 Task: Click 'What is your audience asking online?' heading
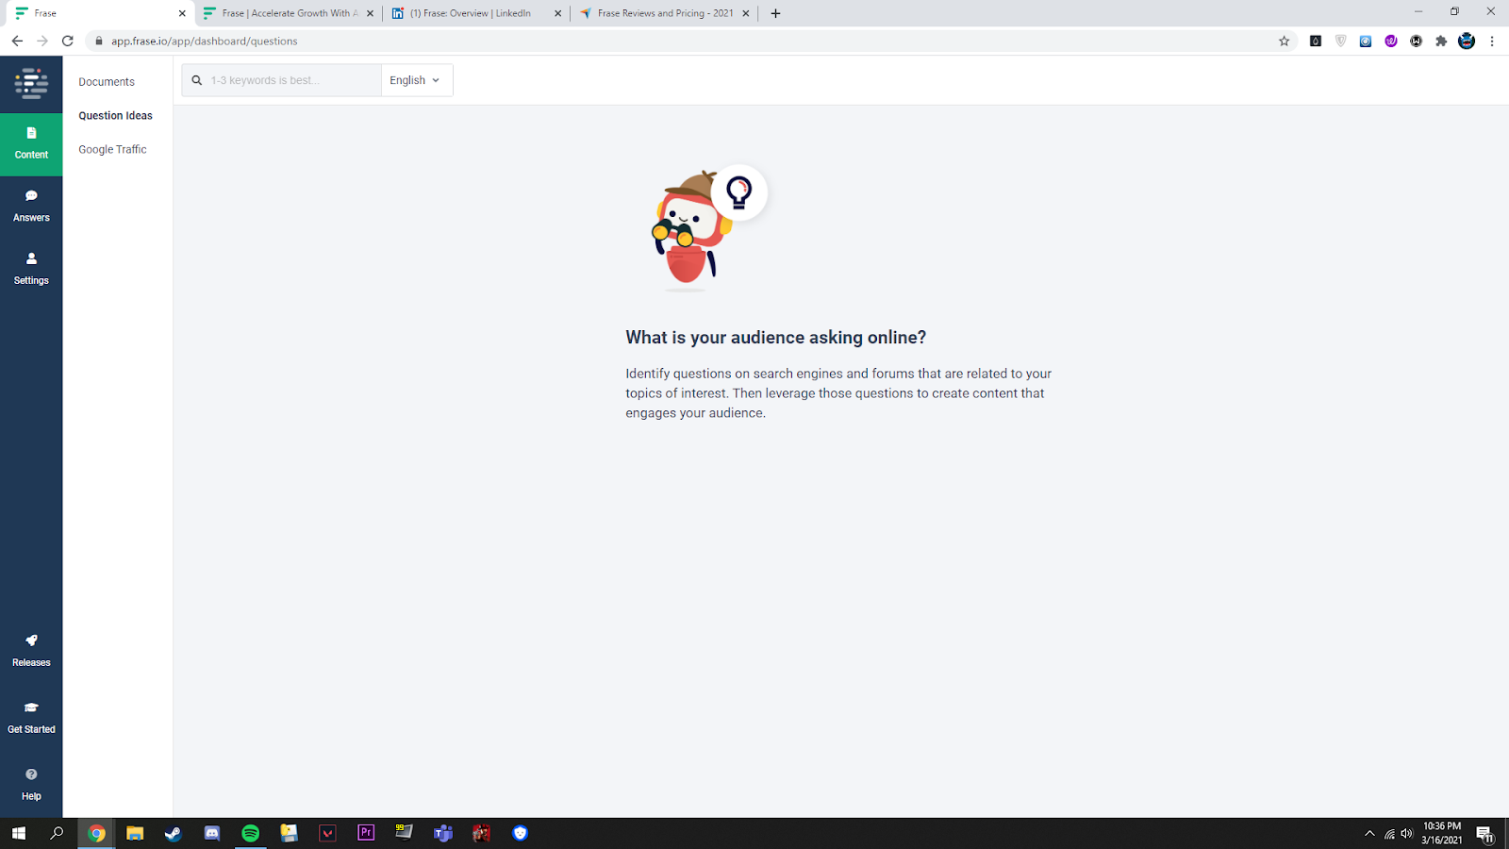776,338
